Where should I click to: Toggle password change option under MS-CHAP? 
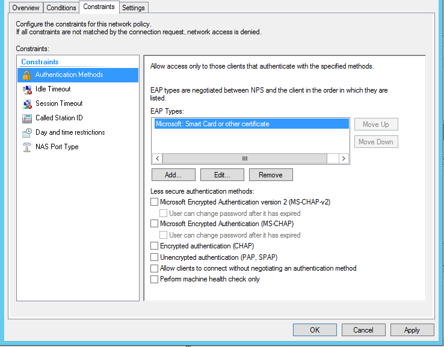click(163, 235)
